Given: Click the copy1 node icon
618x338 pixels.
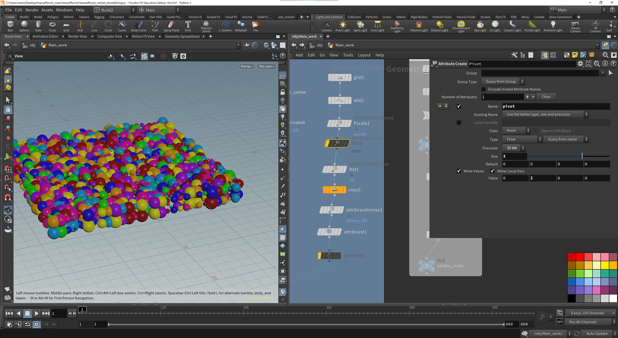Looking at the screenshot, I should click(335, 190).
